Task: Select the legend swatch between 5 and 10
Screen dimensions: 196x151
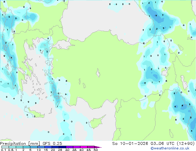Action: click(x=34, y=147)
